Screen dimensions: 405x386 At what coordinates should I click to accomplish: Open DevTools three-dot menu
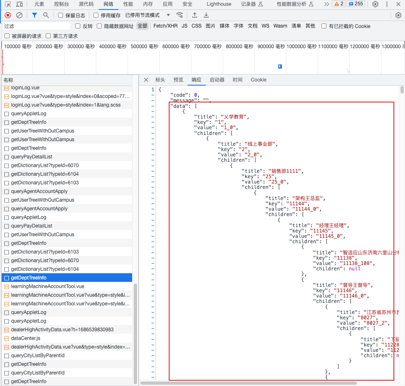click(386, 4)
